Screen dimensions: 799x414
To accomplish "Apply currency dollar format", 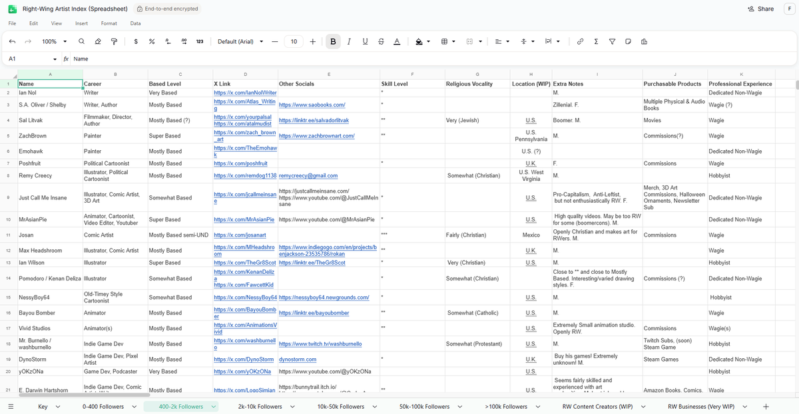I will point(136,41).
